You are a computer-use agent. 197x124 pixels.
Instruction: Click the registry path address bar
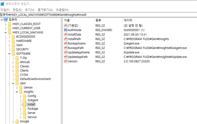98,15
